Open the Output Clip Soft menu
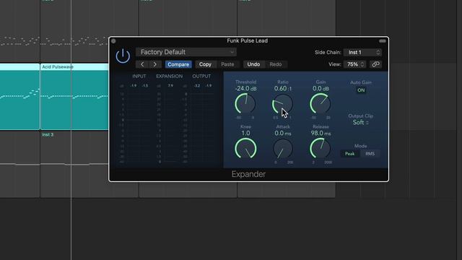The image size is (462, 260). pyautogui.click(x=361, y=122)
